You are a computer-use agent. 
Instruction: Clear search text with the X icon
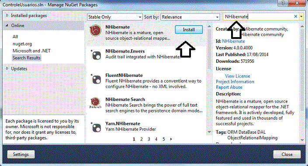[x=295, y=17]
